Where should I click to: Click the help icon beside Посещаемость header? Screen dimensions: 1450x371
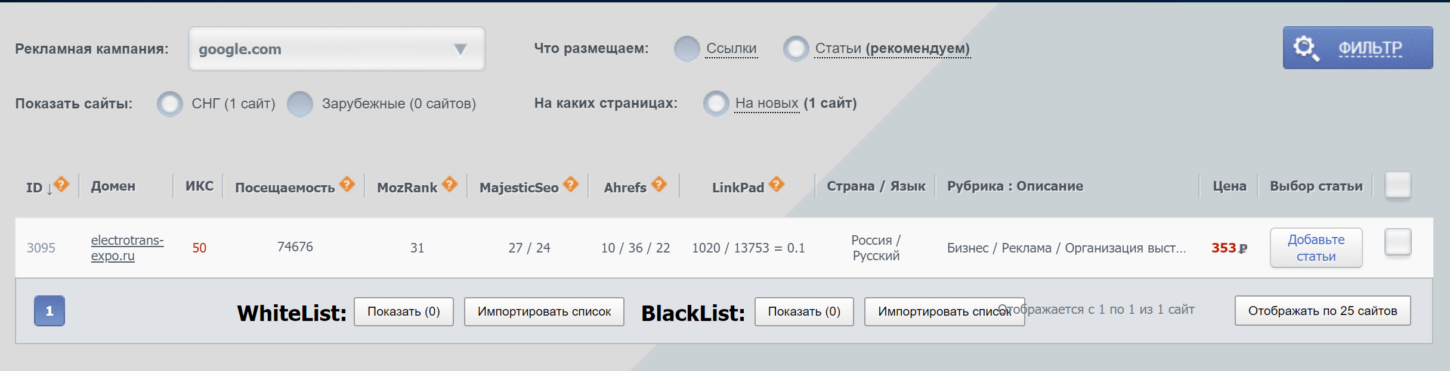(x=347, y=184)
